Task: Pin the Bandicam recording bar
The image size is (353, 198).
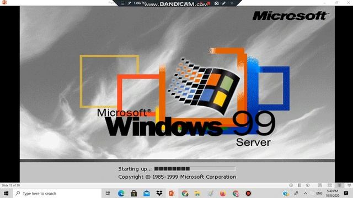Action: coord(129,3)
